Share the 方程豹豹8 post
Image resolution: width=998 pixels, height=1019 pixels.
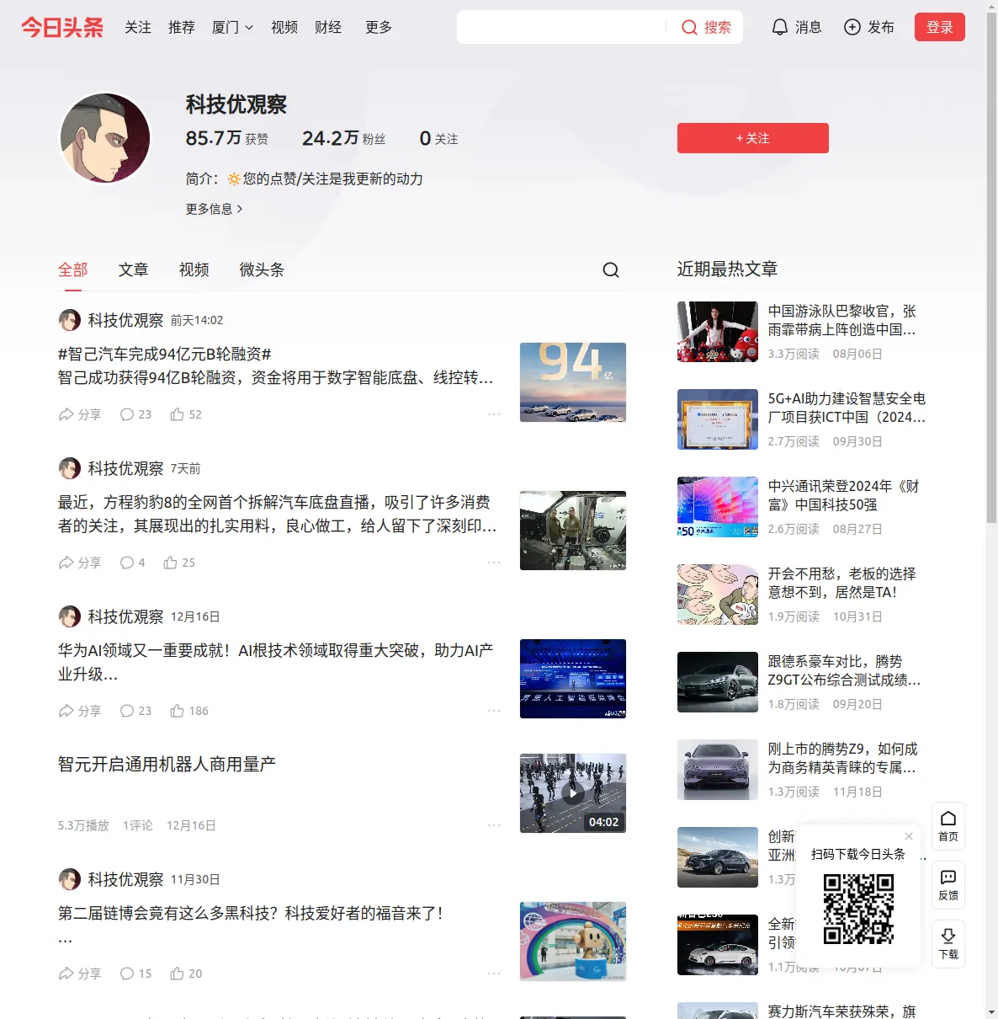pyautogui.click(x=79, y=563)
